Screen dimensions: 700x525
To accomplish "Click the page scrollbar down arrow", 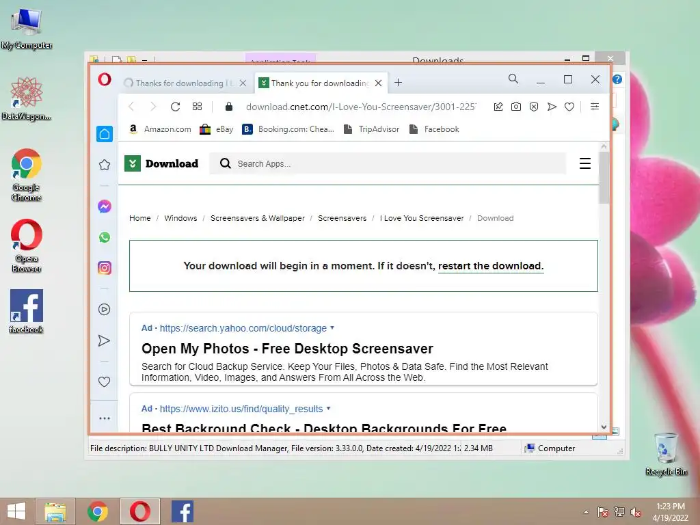I will coord(604,427).
